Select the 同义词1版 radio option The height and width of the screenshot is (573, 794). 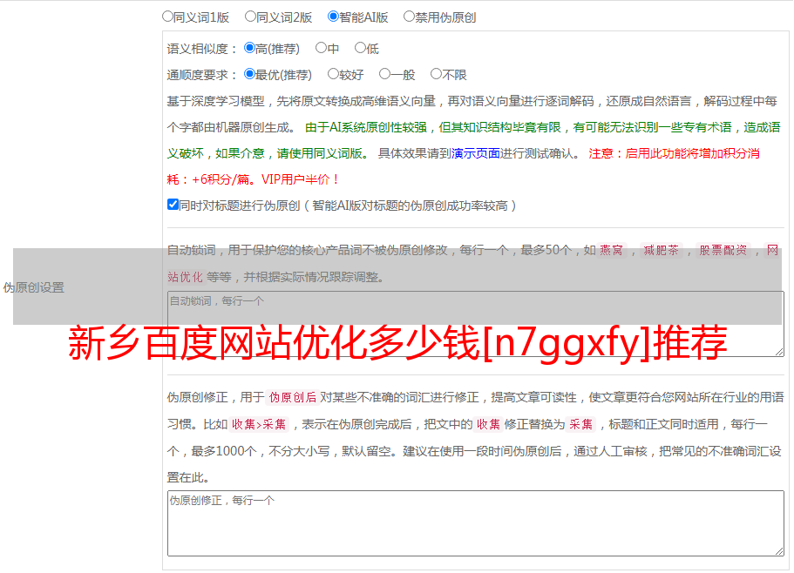(167, 17)
